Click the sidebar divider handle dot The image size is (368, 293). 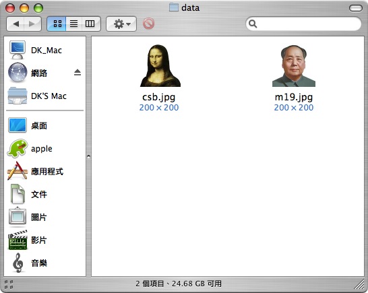click(88, 156)
